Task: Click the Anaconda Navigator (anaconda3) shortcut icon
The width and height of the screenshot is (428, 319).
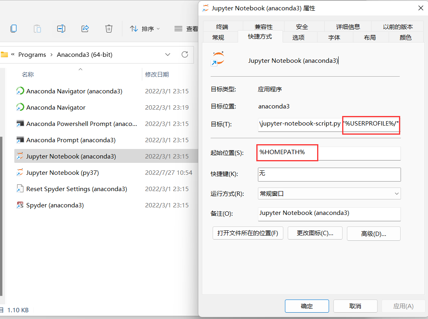Action: [x=20, y=91]
